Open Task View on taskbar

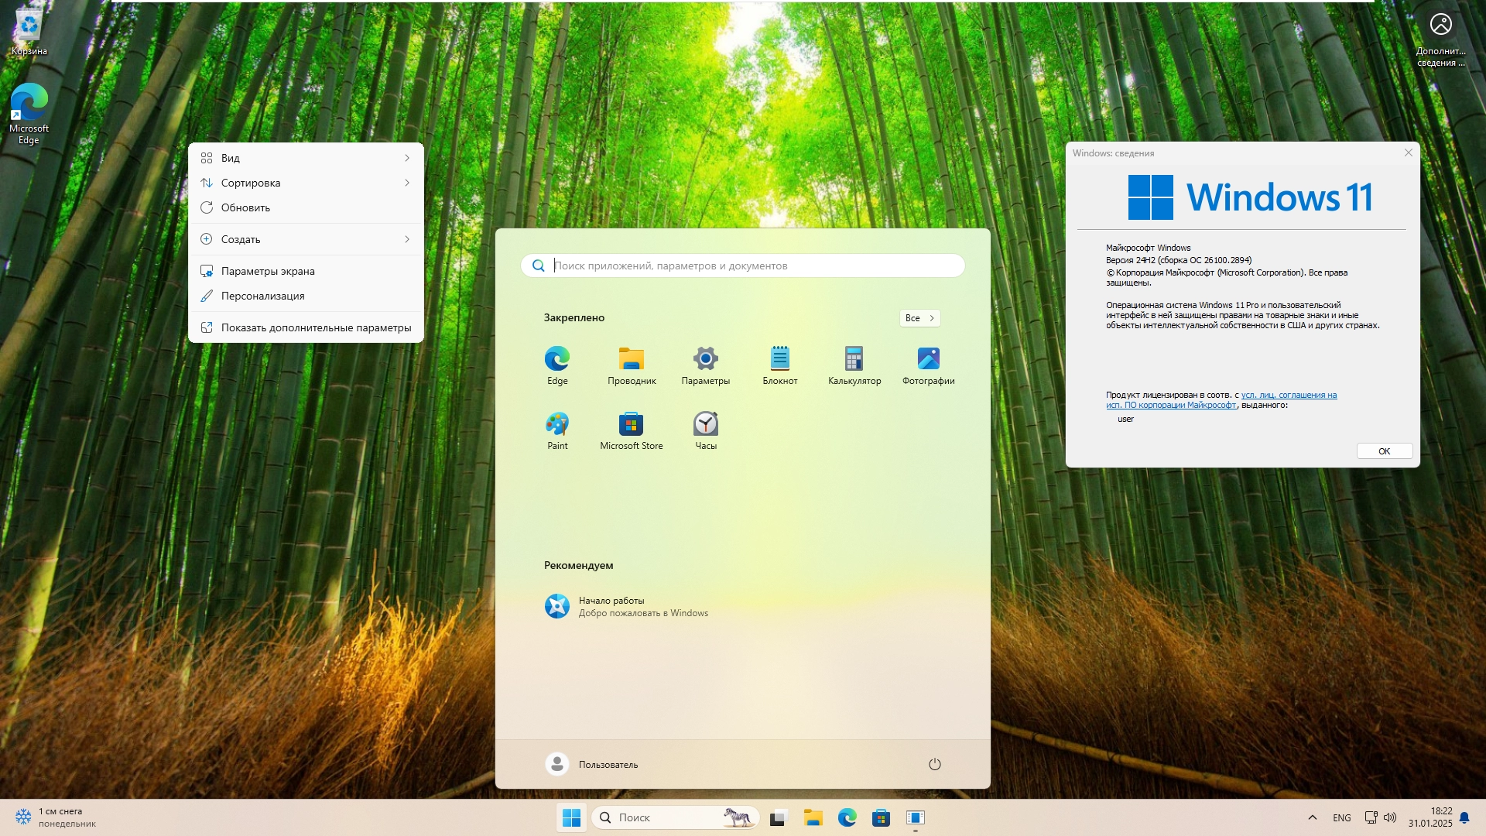point(778,817)
